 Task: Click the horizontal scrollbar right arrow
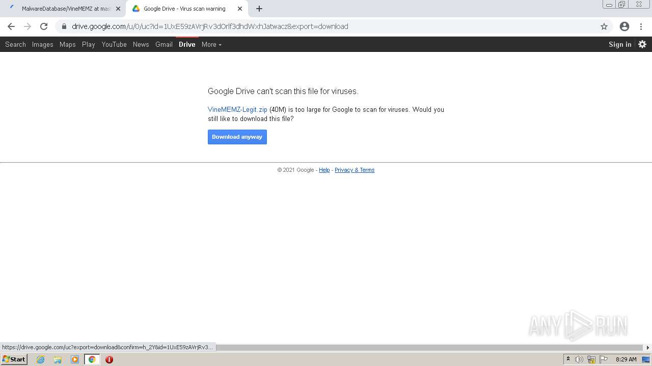[x=648, y=348]
